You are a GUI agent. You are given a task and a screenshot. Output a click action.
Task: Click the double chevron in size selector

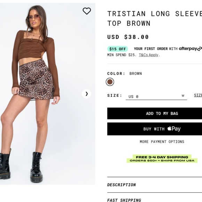pos(183,95)
